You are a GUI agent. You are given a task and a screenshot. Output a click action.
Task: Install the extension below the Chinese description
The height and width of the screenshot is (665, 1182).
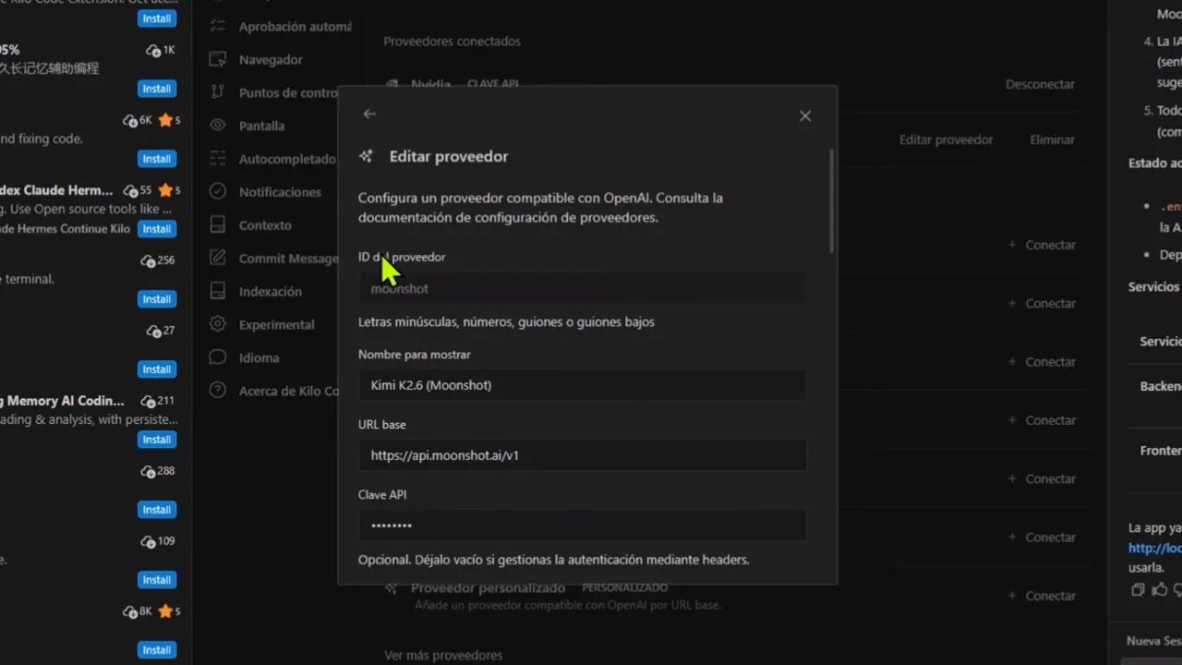(x=156, y=89)
